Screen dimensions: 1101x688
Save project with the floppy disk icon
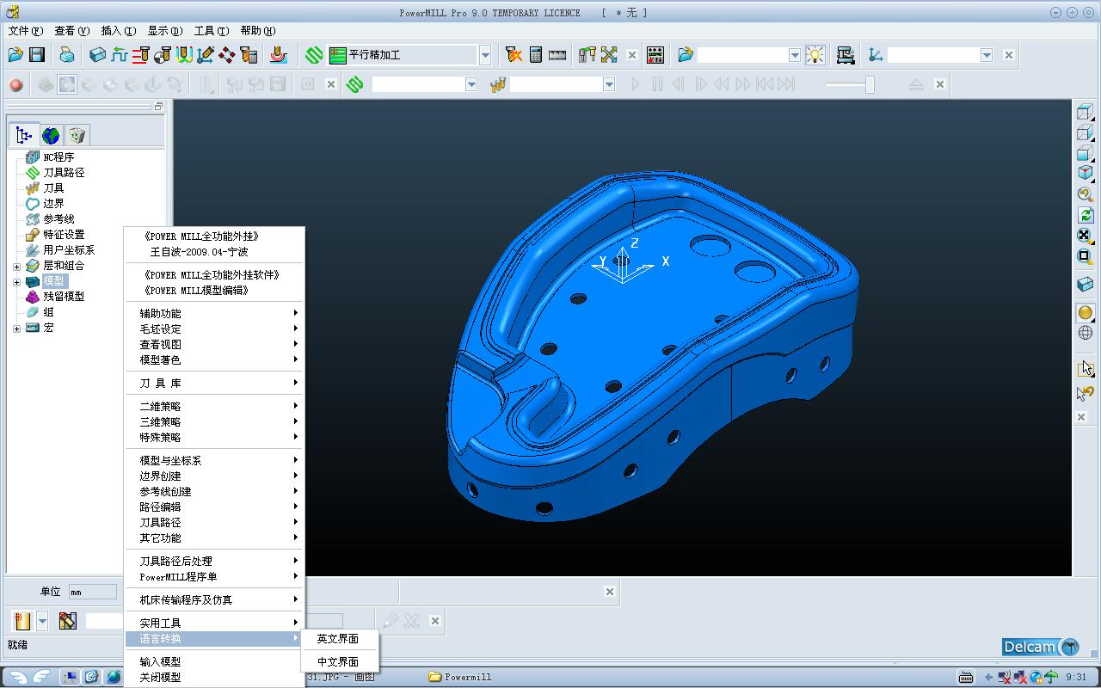coord(37,55)
